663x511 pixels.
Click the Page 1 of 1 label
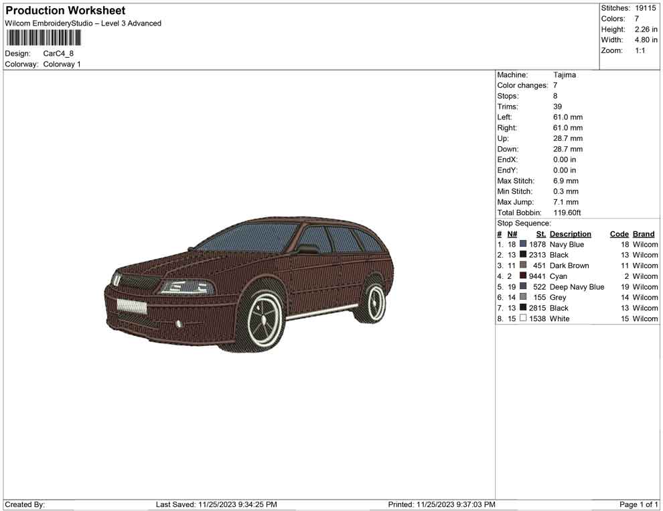click(x=639, y=504)
